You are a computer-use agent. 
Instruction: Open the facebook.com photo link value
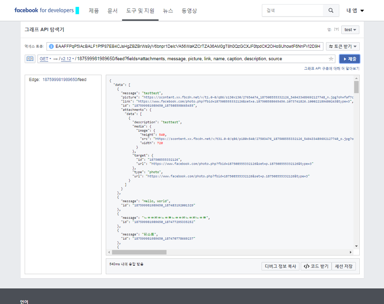pyautogui.click(x=244, y=101)
